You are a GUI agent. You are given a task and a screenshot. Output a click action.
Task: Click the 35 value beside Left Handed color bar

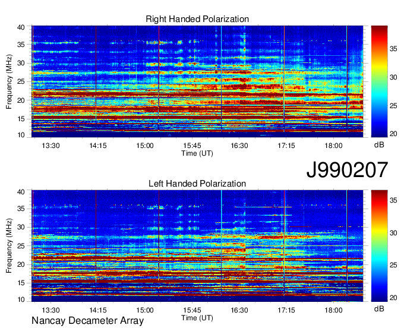click(x=393, y=200)
